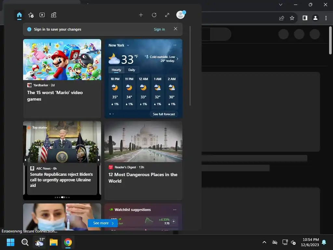
Task: Switch weather to the Hourly tab
Action: click(116, 70)
